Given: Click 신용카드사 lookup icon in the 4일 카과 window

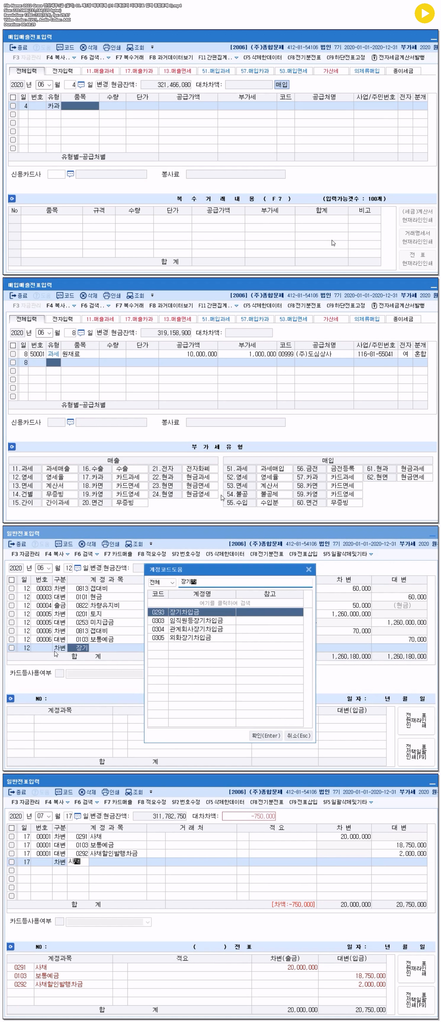Looking at the screenshot, I should coord(70,174).
